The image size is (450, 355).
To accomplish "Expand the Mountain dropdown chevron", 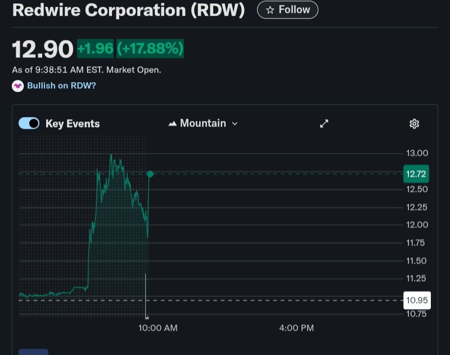I will click(x=235, y=124).
